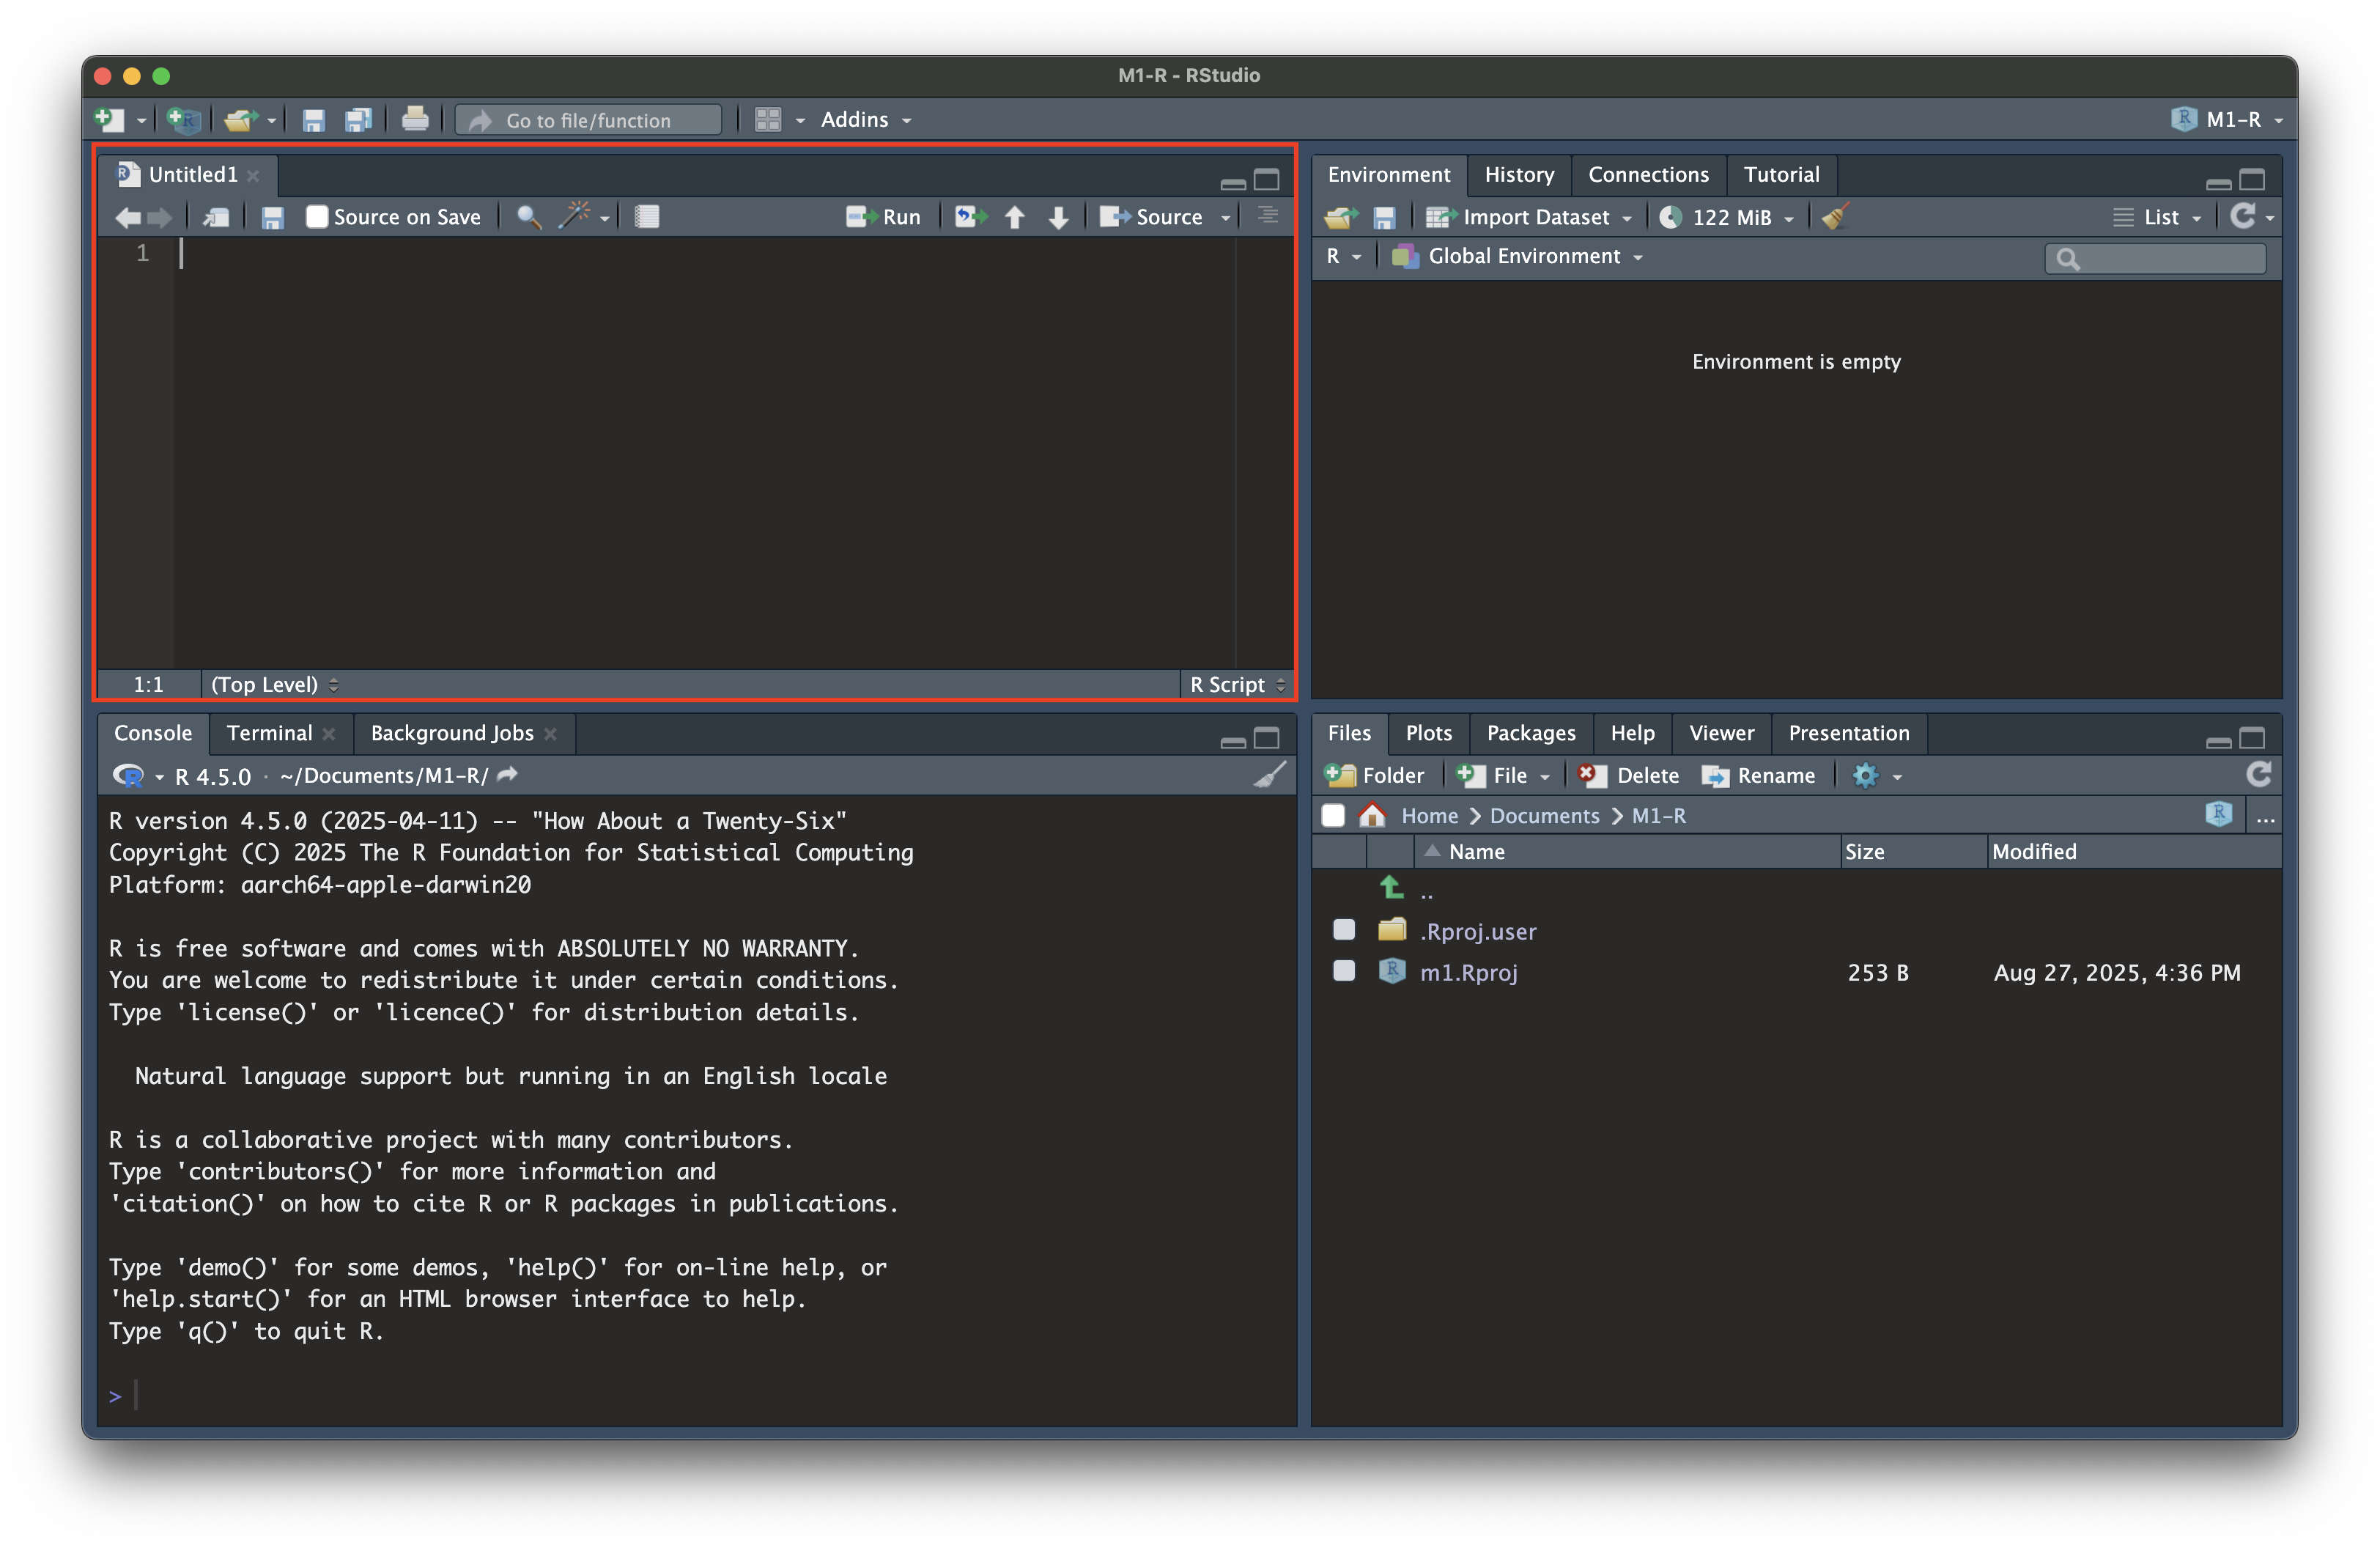Image resolution: width=2380 pixels, height=1548 pixels.
Task: Clear the console with the broom icon
Action: 1270,775
